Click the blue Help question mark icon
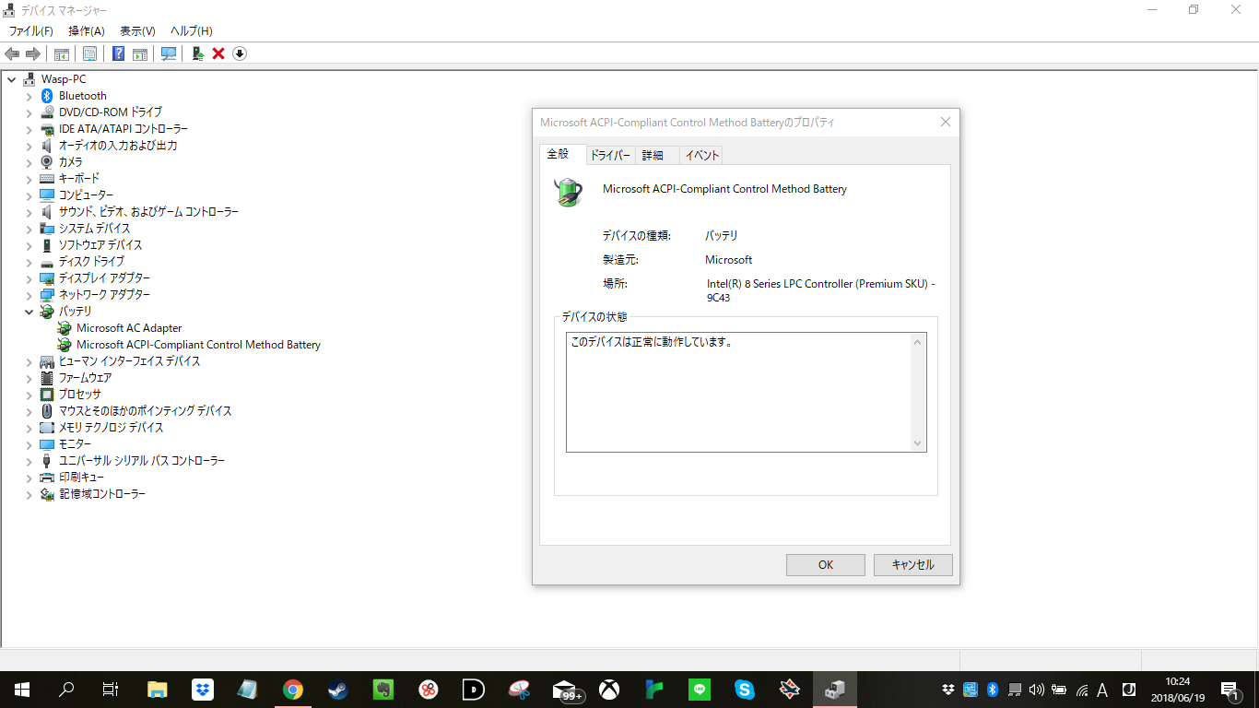Viewport: 1259px width, 708px height. 119,53
